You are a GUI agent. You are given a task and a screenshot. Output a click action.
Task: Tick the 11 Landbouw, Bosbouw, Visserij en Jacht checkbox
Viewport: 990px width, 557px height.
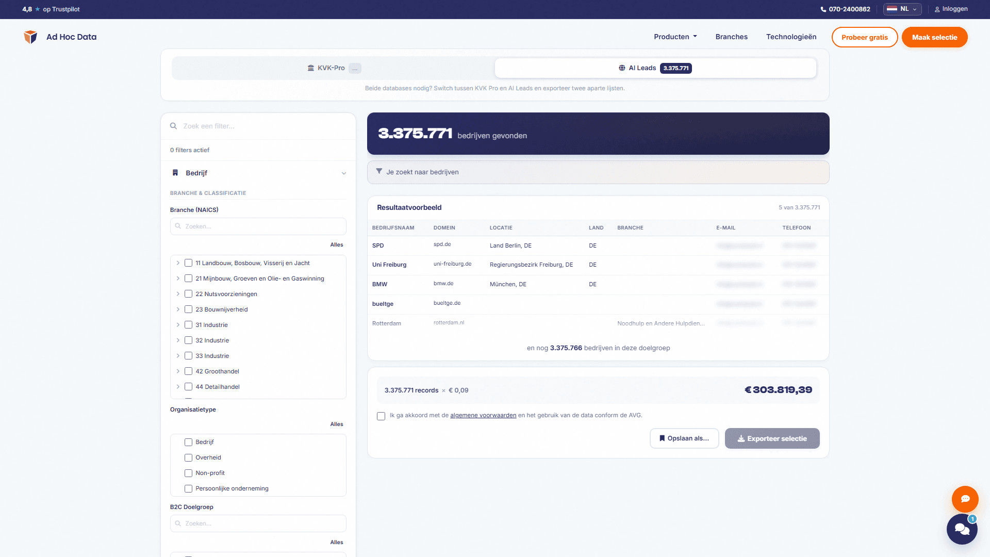pos(189,263)
